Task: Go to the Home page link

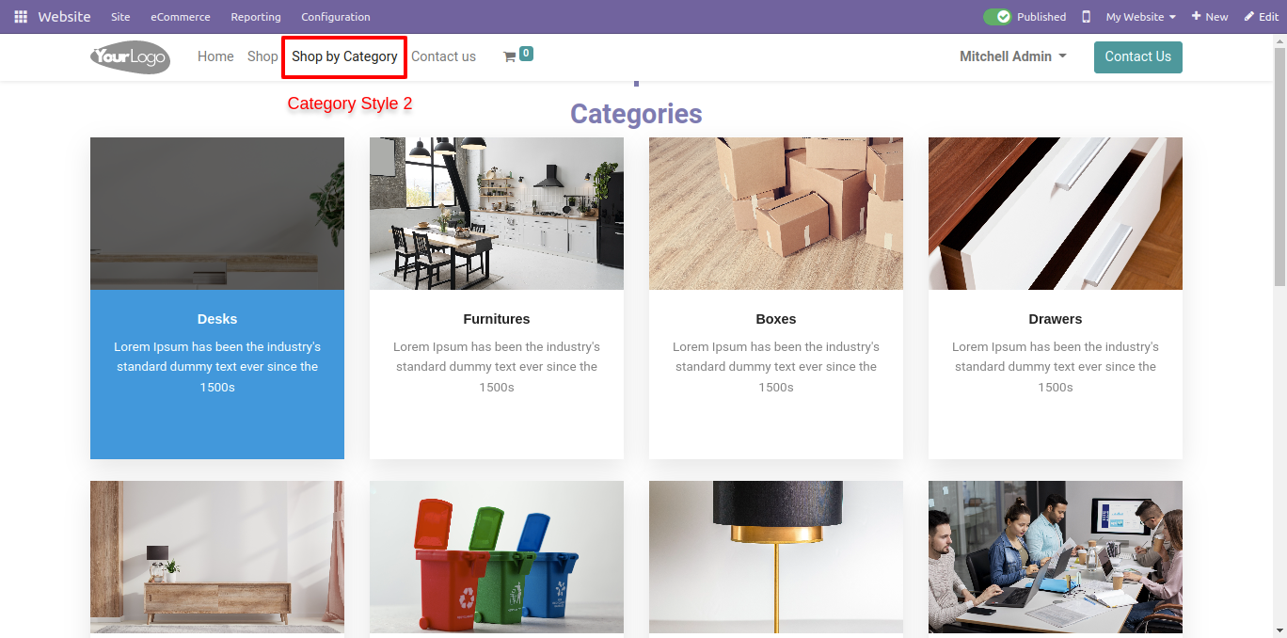Action: (x=215, y=56)
